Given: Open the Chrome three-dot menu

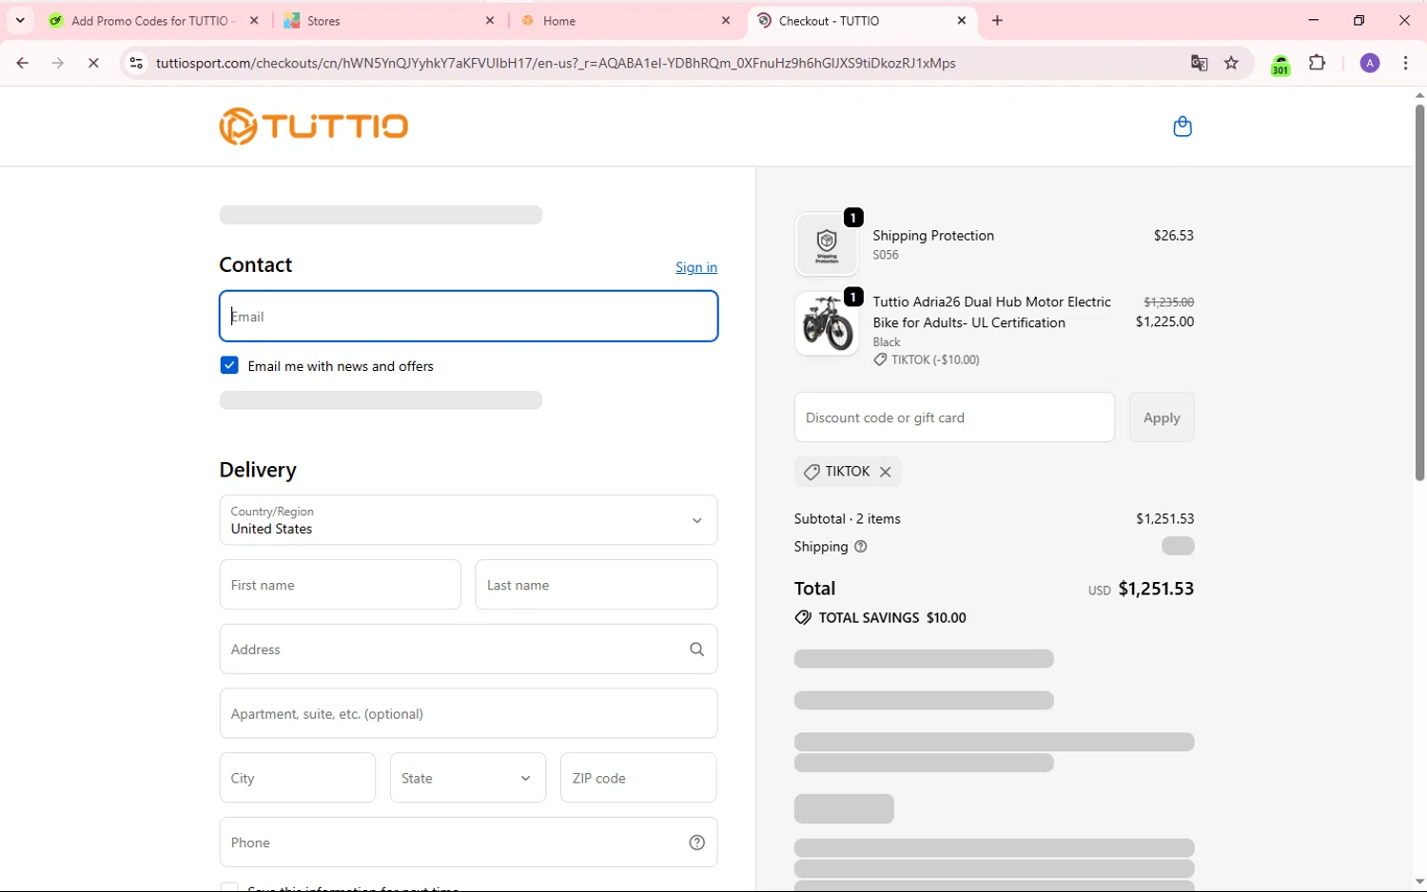Looking at the screenshot, I should click(1406, 63).
